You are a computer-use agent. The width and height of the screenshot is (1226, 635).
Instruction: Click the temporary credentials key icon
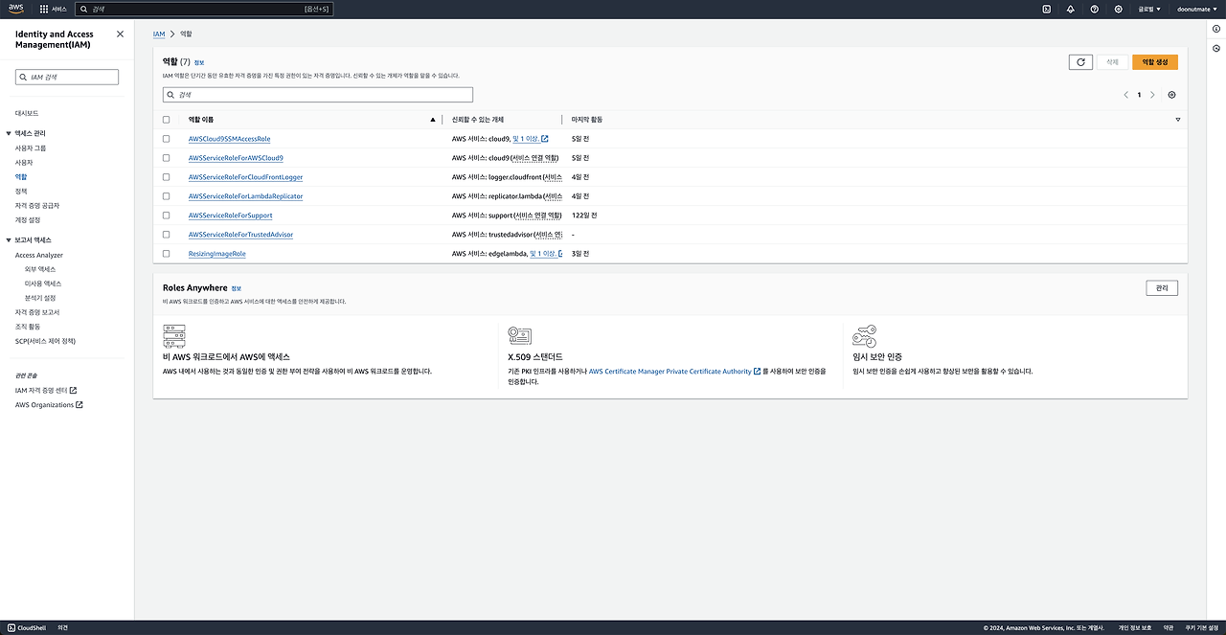coord(864,335)
